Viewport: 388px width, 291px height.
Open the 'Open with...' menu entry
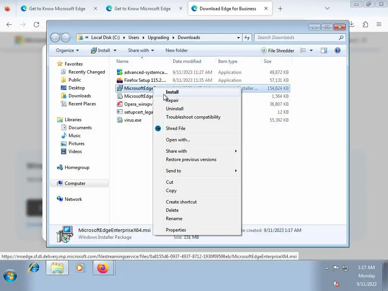tap(178, 140)
